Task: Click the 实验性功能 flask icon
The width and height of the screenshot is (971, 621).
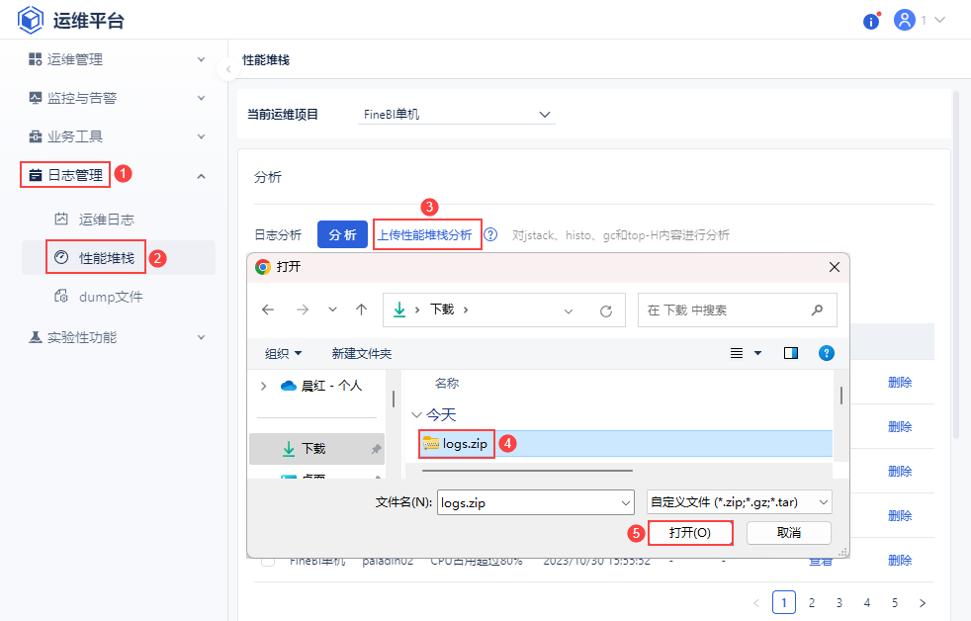Action: [x=36, y=337]
